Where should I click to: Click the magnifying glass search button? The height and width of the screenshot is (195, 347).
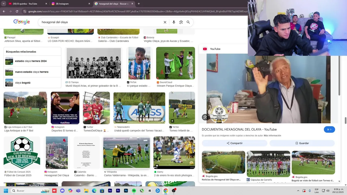(x=188, y=22)
